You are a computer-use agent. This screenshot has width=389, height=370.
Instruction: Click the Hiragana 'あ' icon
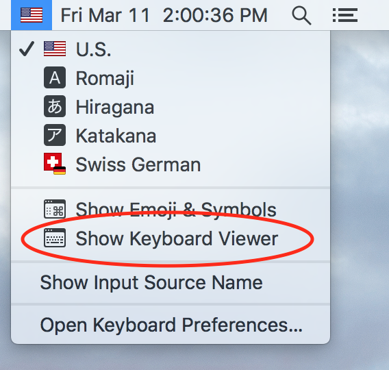55,106
